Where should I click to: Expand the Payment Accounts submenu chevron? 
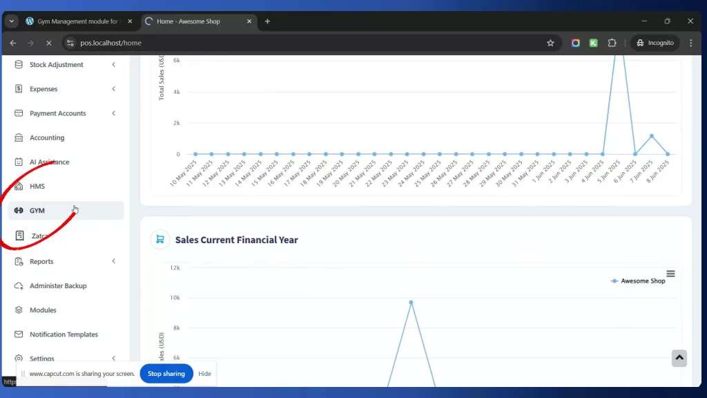click(114, 113)
